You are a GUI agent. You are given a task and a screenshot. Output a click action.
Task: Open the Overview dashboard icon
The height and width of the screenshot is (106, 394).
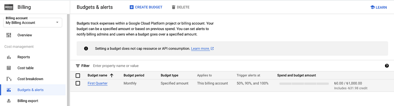pyautogui.click(x=9, y=35)
